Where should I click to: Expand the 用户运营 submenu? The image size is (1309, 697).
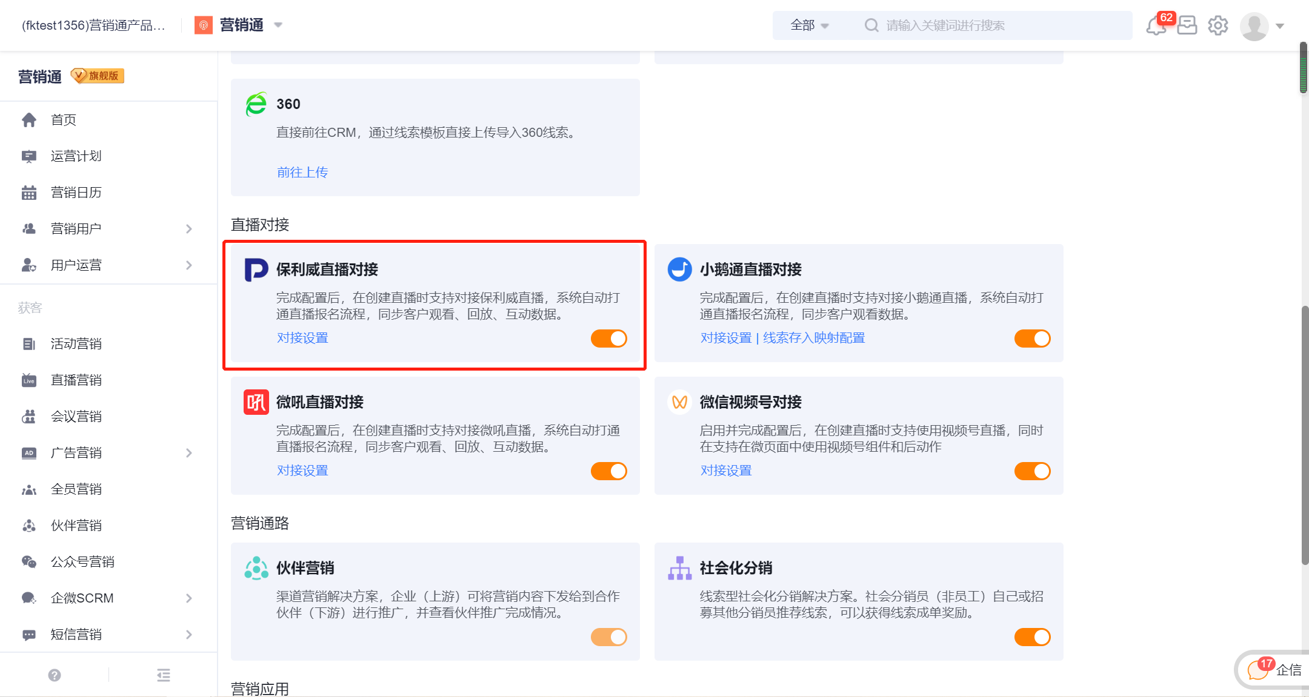(x=189, y=265)
